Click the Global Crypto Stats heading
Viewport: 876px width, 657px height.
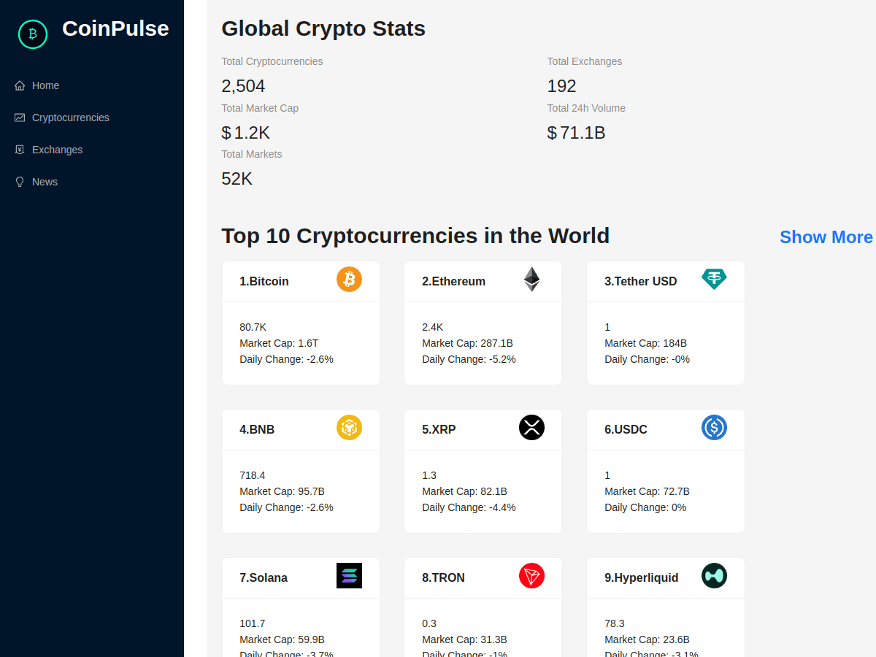323,28
